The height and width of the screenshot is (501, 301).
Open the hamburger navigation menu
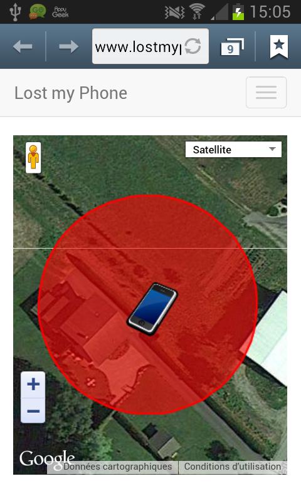tap(266, 92)
